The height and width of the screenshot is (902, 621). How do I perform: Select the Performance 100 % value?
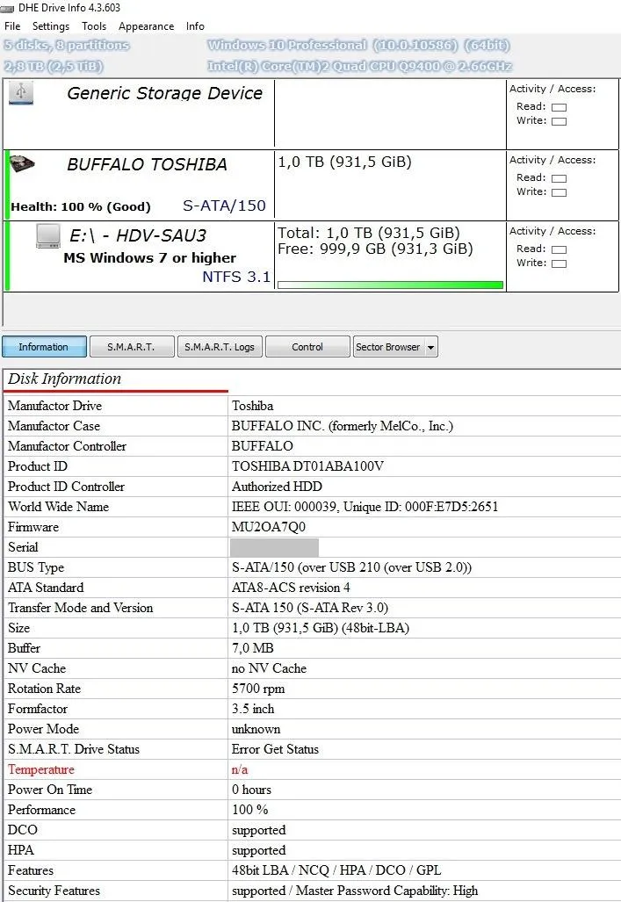point(249,810)
